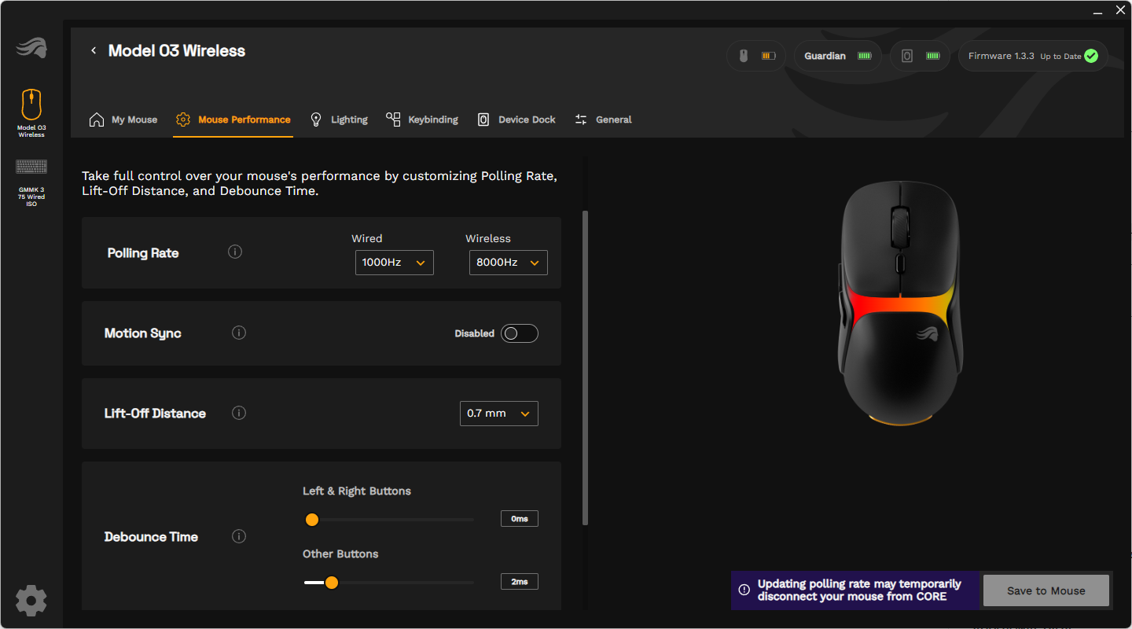Click the Model O3 Wireless page title
Screen dimensions: 1132x629
click(177, 51)
